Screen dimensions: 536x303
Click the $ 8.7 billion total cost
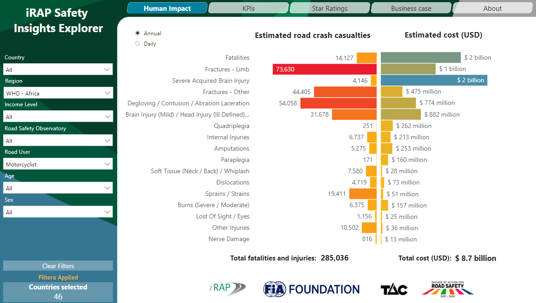(475, 258)
